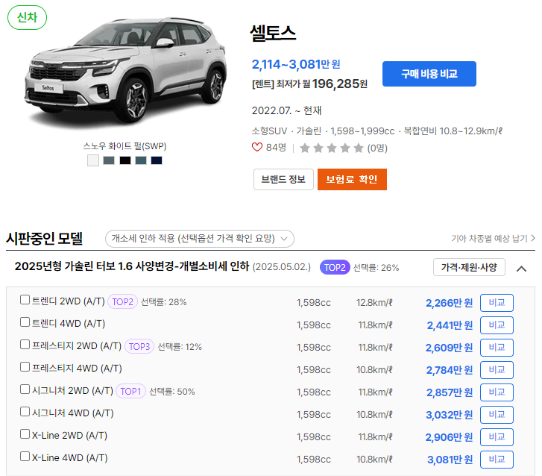Image resolution: width=542 pixels, height=476 pixels.
Task: Check the X-Line 2WD (A/T) checkbox
Action: 25,433
